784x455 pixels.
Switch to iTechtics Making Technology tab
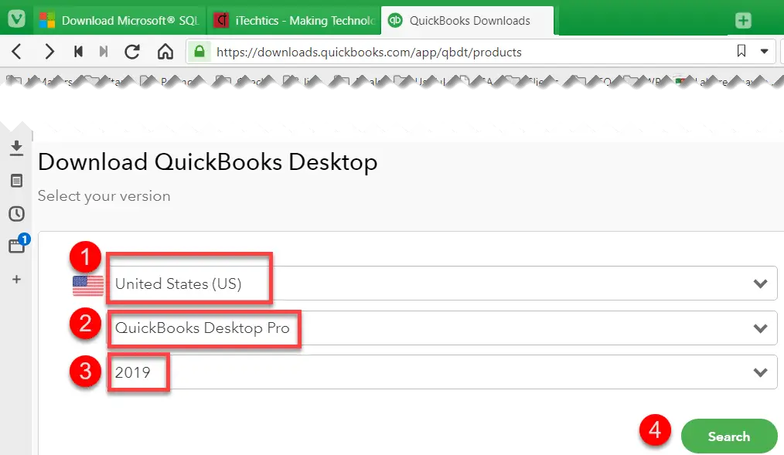click(x=294, y=21)
